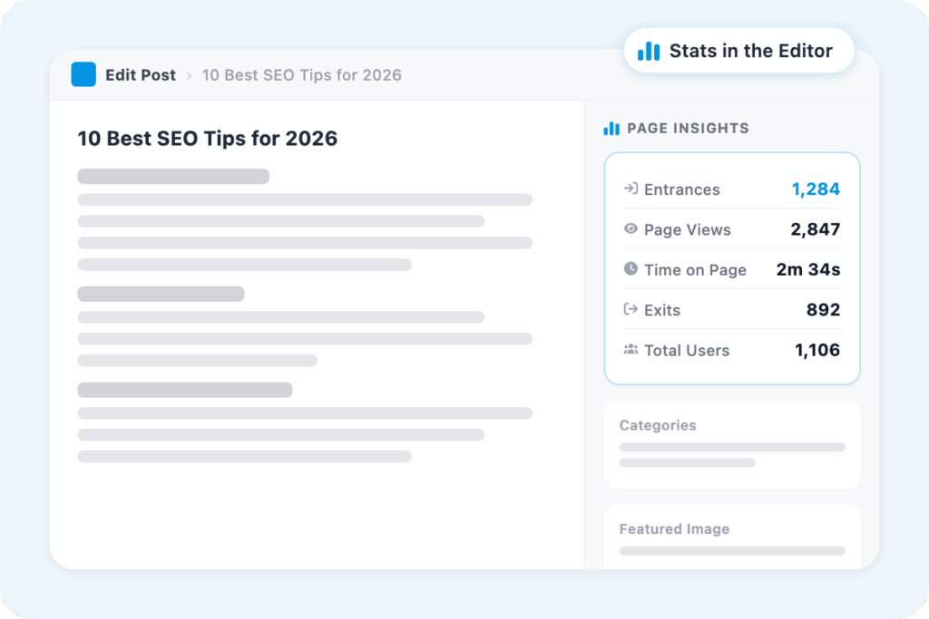
Task: Click the Stats in the Editor badge
Action: click(x=739, y=51)
